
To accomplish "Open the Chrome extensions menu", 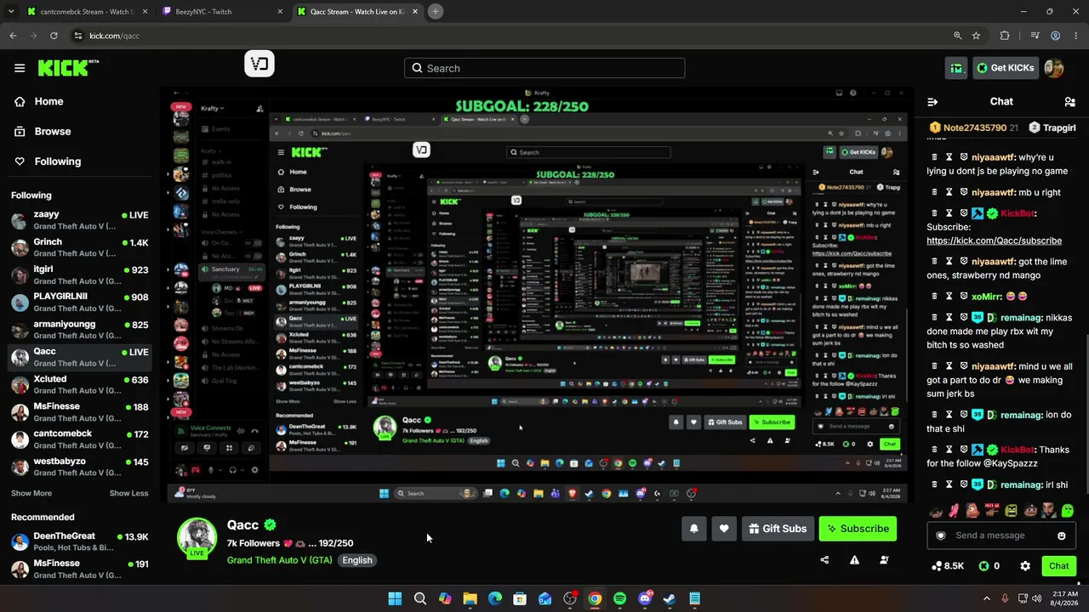I will (x=1005, y=36).
